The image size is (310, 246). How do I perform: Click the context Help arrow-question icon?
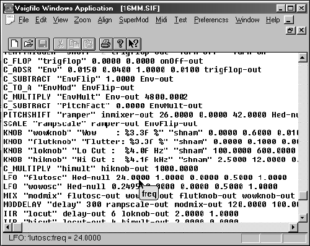[x=134, y=44]
